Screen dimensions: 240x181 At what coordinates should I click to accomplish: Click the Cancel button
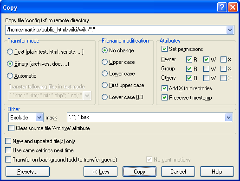(x=178, y=172)
